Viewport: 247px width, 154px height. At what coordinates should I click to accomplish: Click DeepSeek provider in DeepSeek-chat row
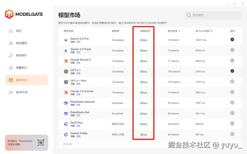tap(117, 114)
